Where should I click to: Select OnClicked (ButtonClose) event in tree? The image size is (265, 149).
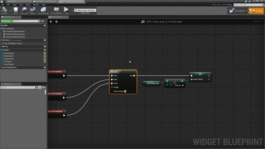pyautogui.click(x=15, y=37)
